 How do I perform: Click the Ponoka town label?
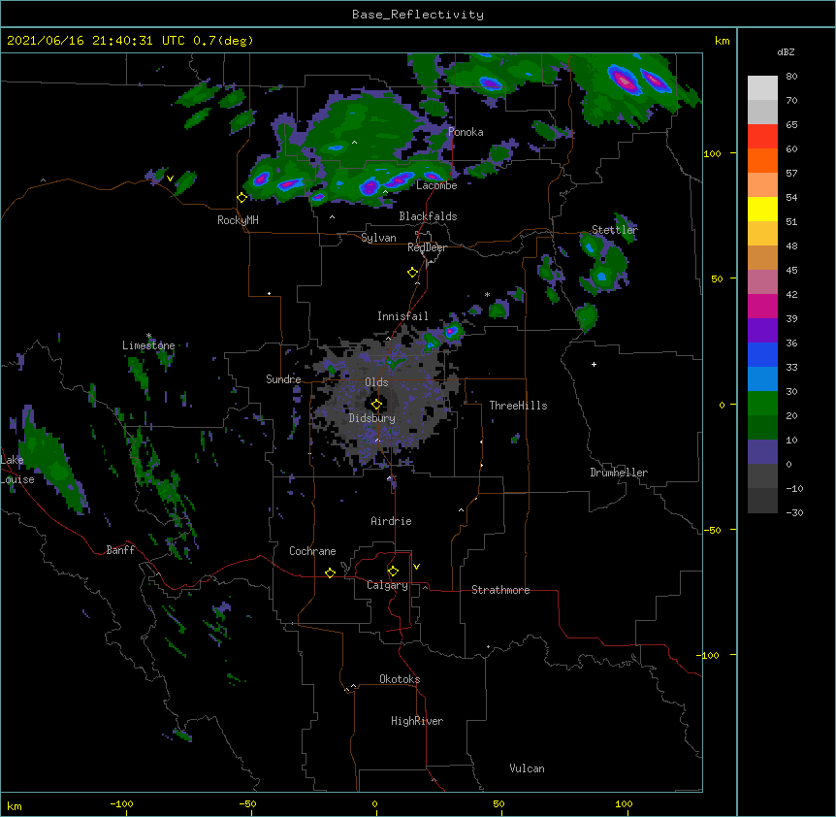click(466, 132)
